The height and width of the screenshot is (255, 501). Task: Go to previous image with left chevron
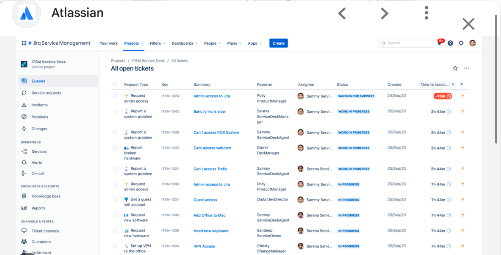point(342,14)
